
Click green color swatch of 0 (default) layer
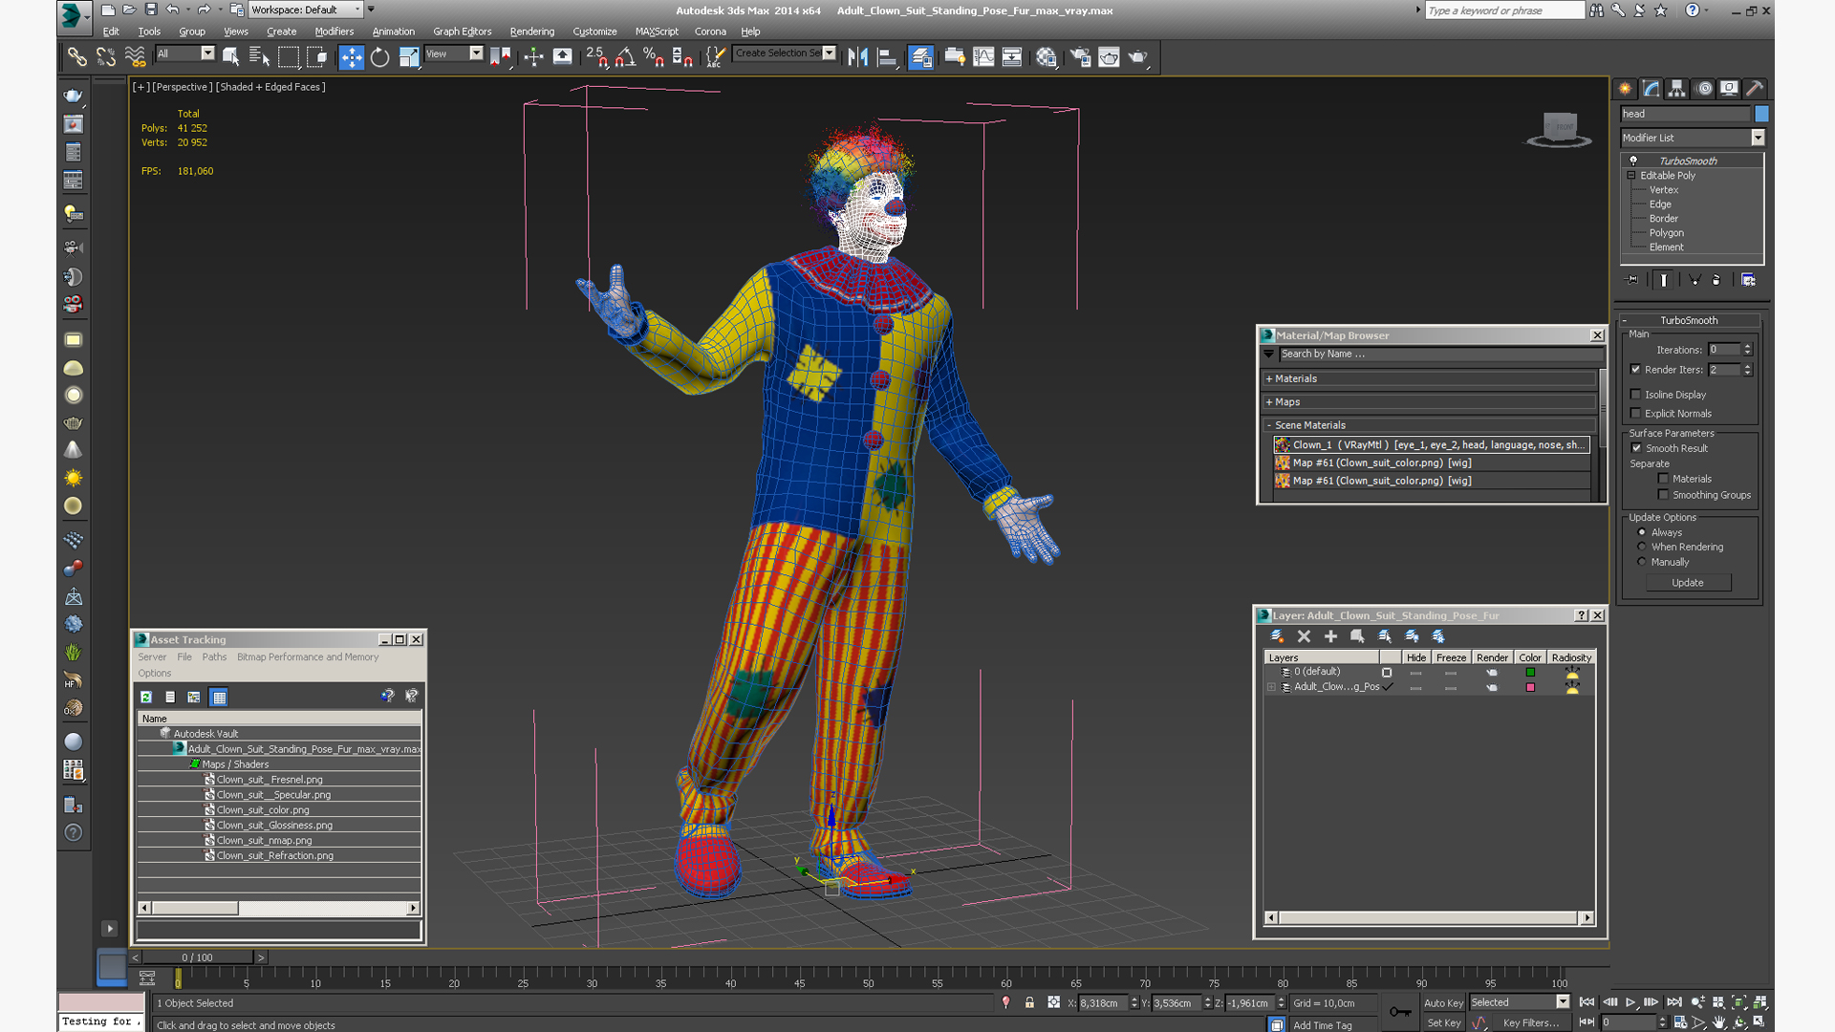1530,672
